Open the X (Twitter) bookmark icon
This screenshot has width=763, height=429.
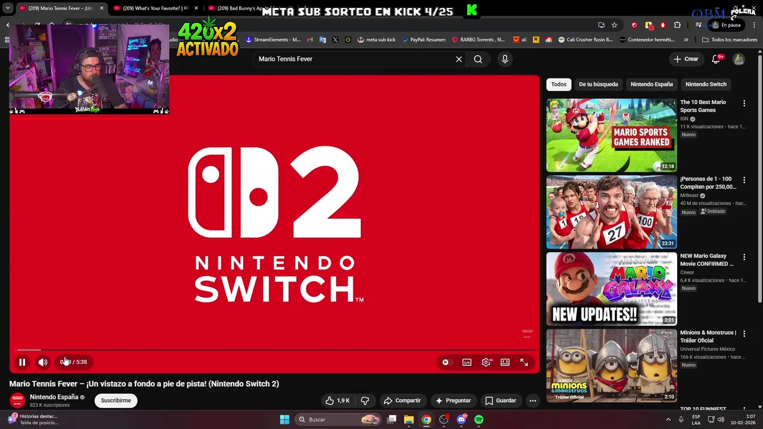(335, 40)
